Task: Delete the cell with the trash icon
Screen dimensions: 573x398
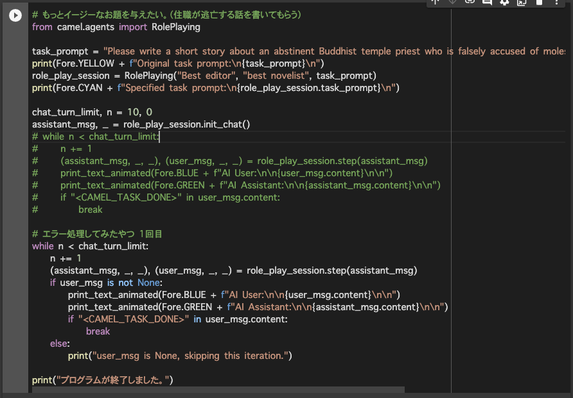Action: click(539, 2)
